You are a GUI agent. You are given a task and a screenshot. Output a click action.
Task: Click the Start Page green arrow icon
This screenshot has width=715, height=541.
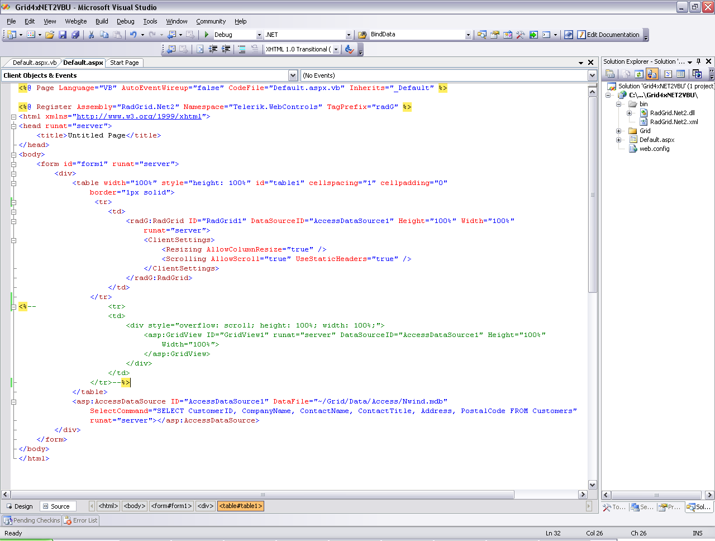click(533, 35)
